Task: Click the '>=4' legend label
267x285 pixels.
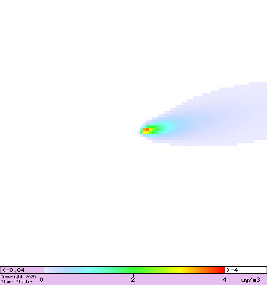Action: [232, 270]
